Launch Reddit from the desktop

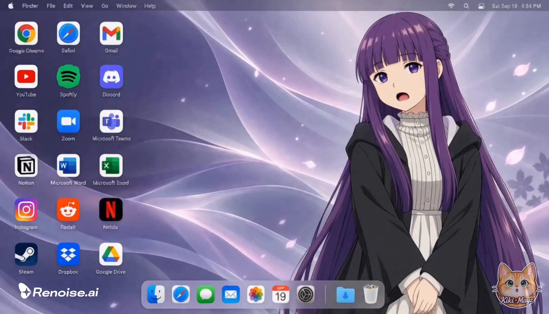click(68, 210)
